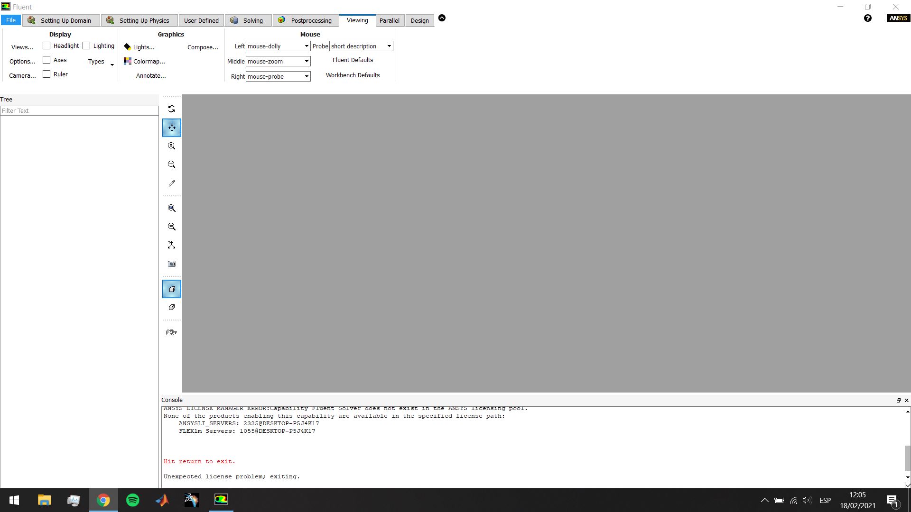911x512 pixels.
Task: Toggle the Axes checkbox
Action: (46, 60)
